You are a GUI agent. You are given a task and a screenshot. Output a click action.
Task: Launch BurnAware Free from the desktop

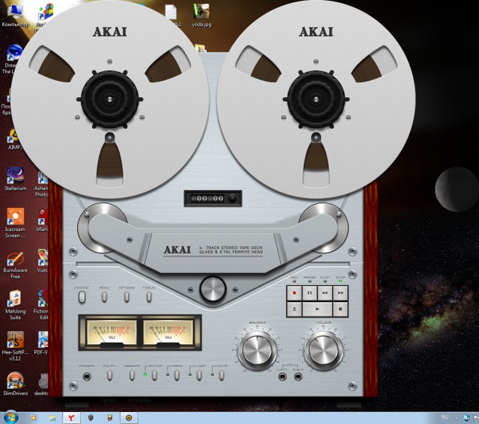click(x=15, y=265)
